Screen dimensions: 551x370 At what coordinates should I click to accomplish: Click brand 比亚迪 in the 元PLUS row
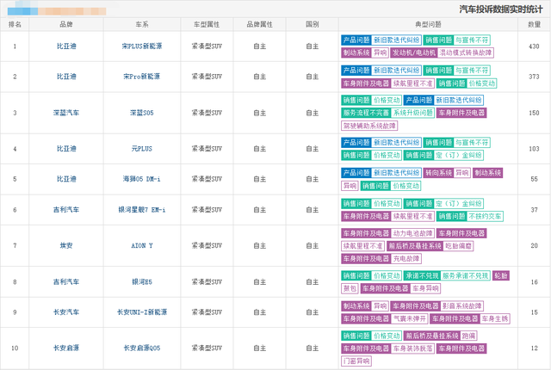pos(66,149)
